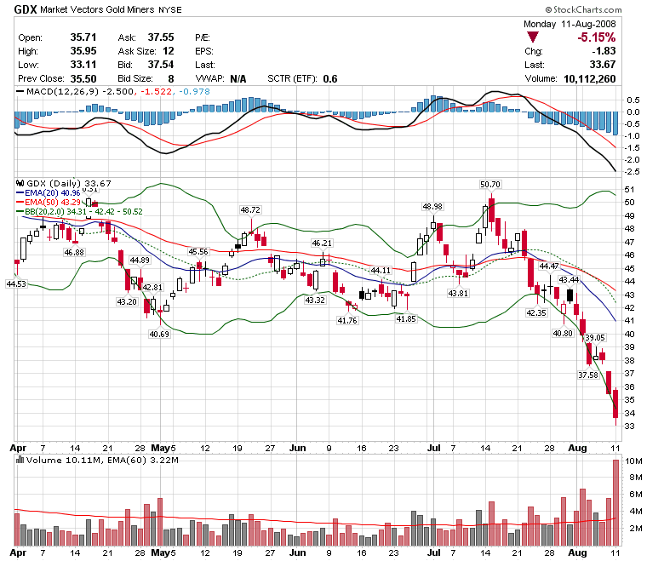Screen dimensions: 664x561
Task: Click the 50.70 peak price label
Action: point(490,184)
